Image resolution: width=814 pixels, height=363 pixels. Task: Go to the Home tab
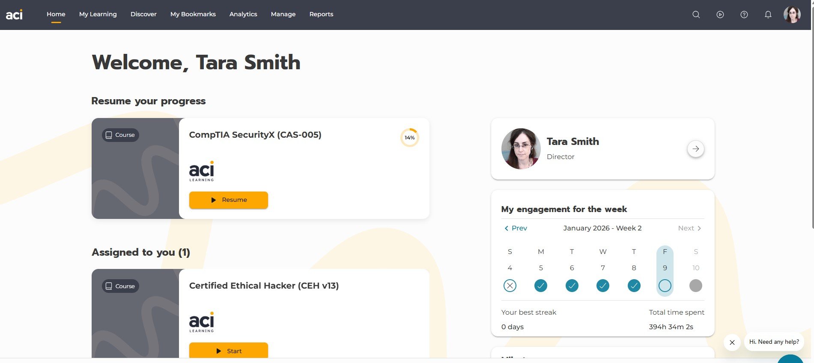(x=56, y=14)
